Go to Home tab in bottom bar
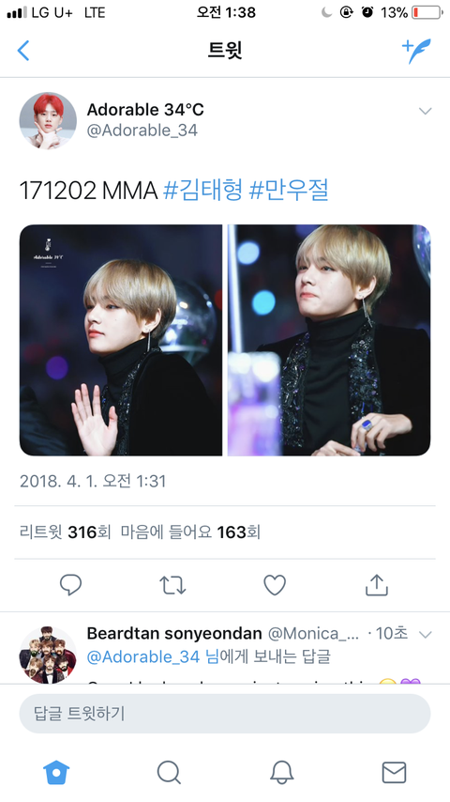The height and width of the screenshot is (802, 450). (56, 772)
